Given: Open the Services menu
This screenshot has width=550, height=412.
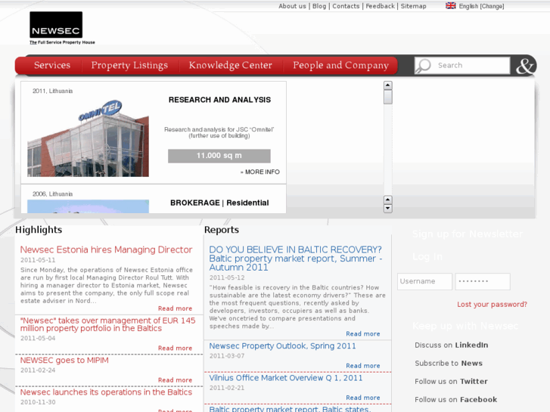Looking at the screenshot, I should pyautogui.click(x=52, y=65).
